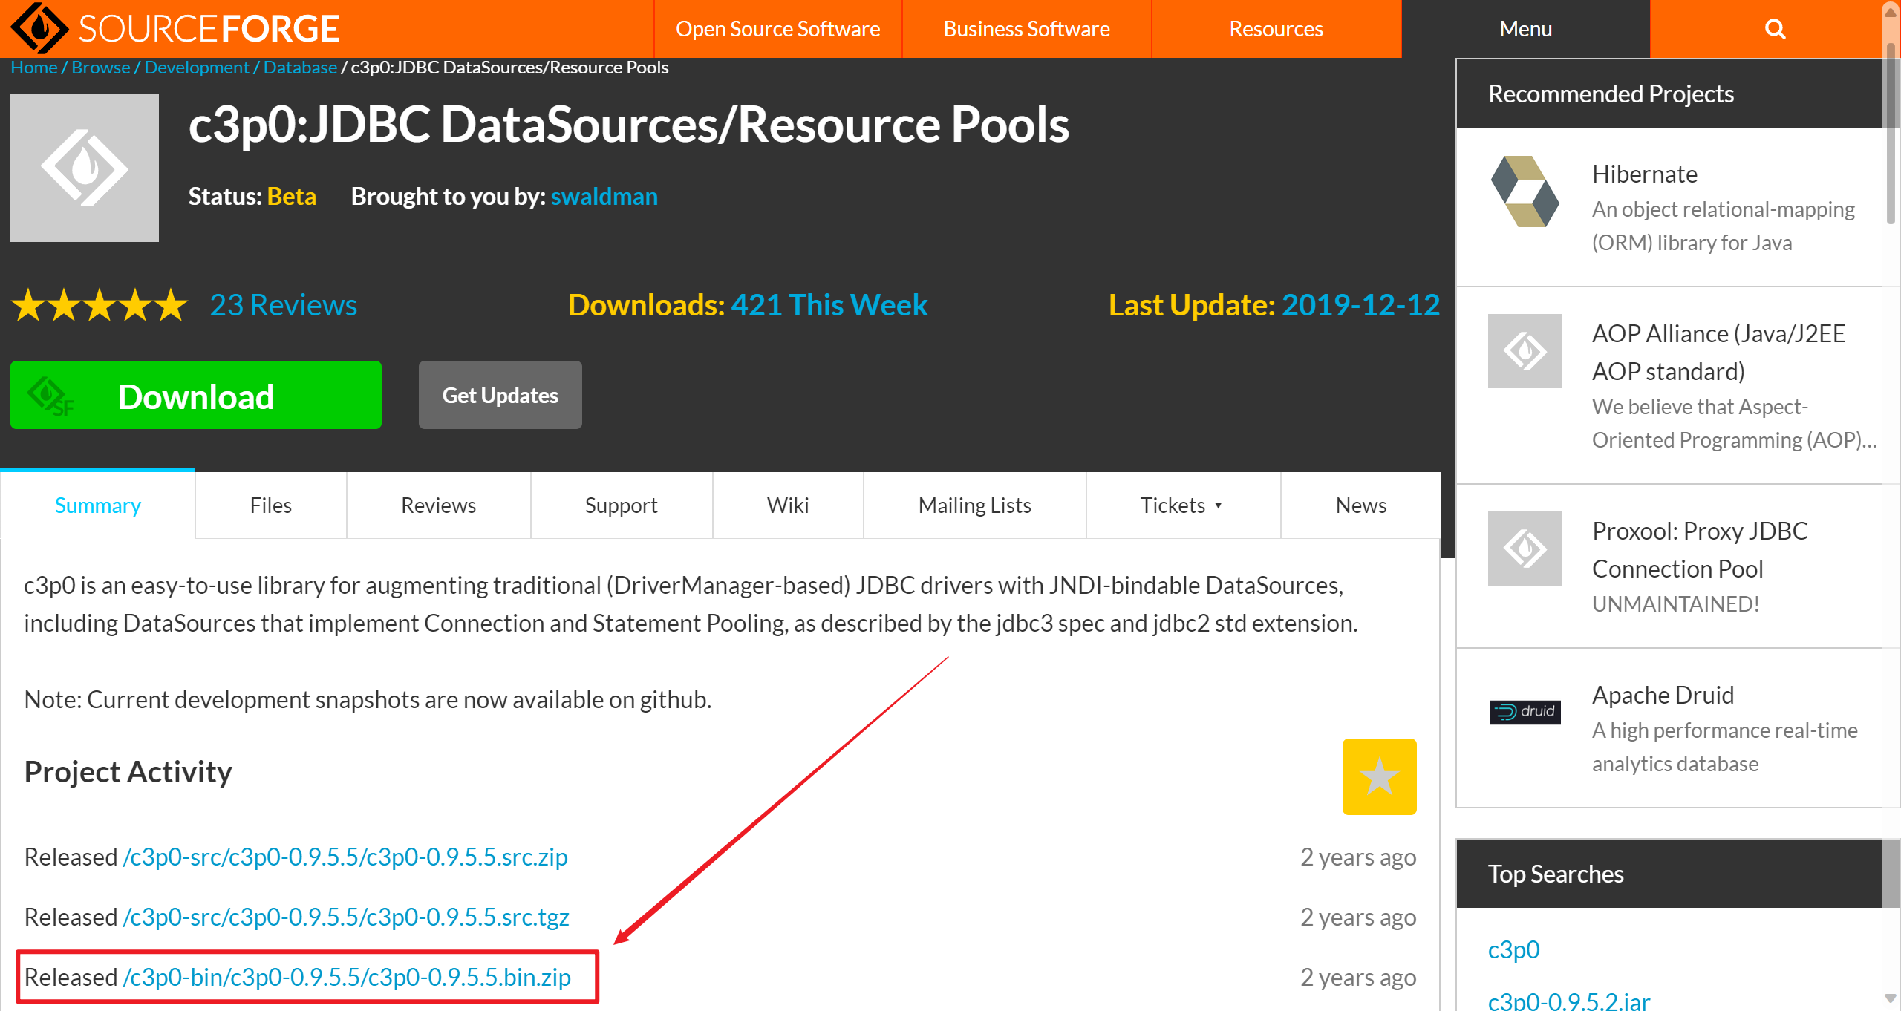The image size is (1901, 1011).
Task: Open search with the magnifier icon
Action: click(1775, 29)
